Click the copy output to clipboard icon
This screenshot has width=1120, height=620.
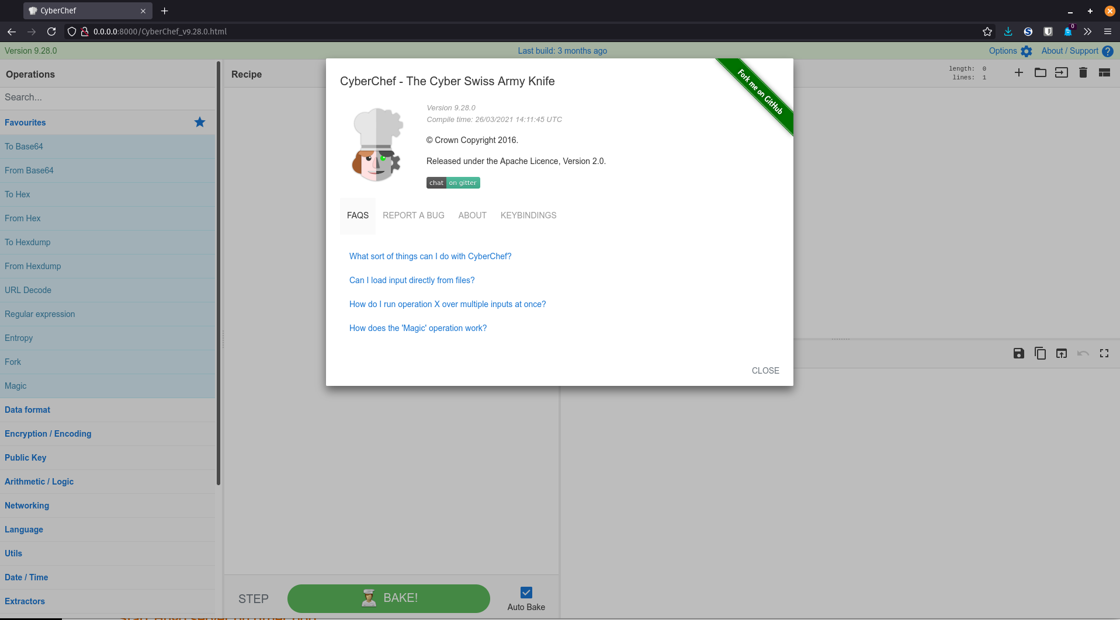[x=1040, y=353]
